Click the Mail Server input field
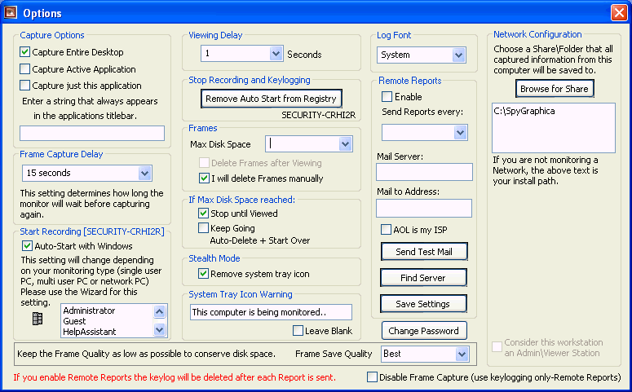 [424, 172]
